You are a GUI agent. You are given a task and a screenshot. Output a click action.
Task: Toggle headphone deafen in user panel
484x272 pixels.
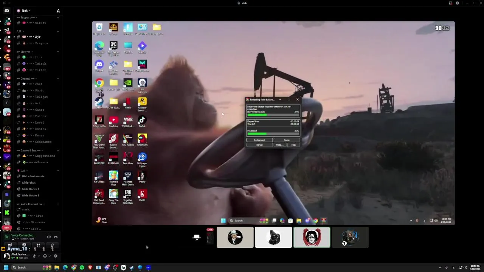pyautogui.click(x=45, y=256)
